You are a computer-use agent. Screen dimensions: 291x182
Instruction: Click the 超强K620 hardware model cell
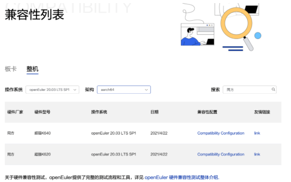(x=43, y=154)
